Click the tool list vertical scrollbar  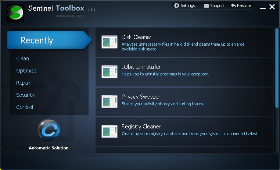[277, 68]
